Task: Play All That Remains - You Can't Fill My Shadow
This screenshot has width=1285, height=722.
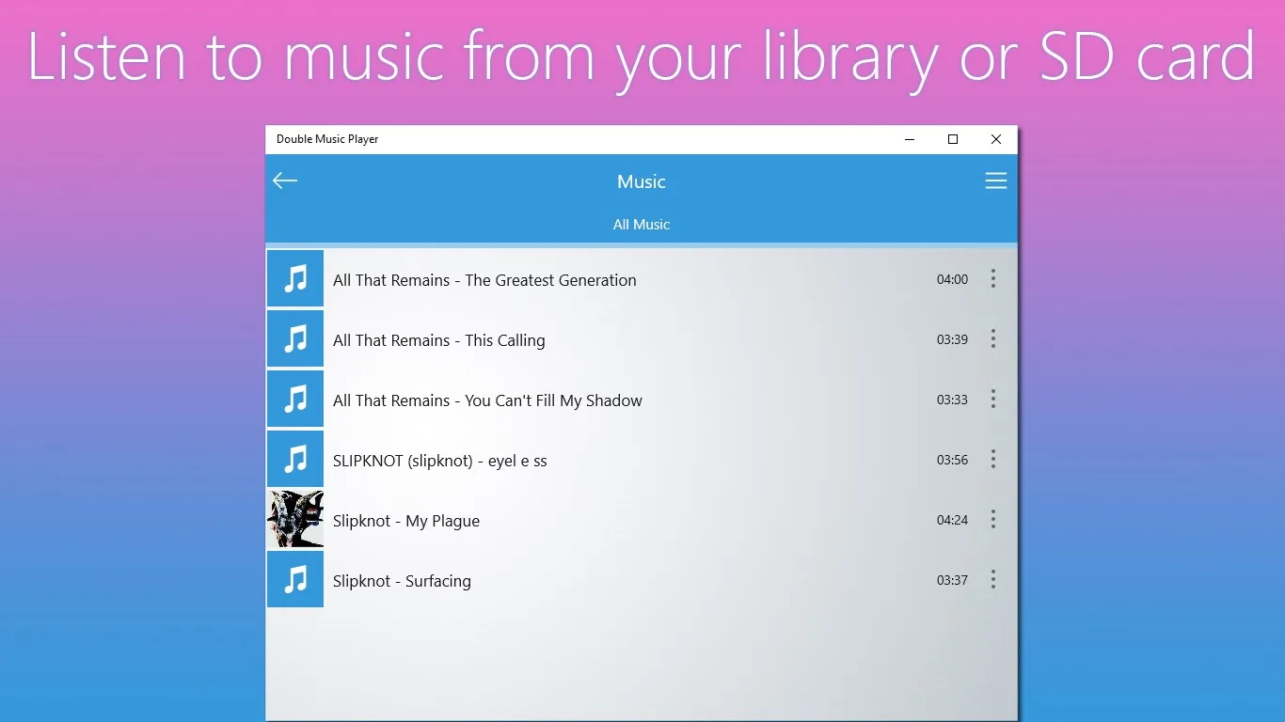Action: coord(487,400)
